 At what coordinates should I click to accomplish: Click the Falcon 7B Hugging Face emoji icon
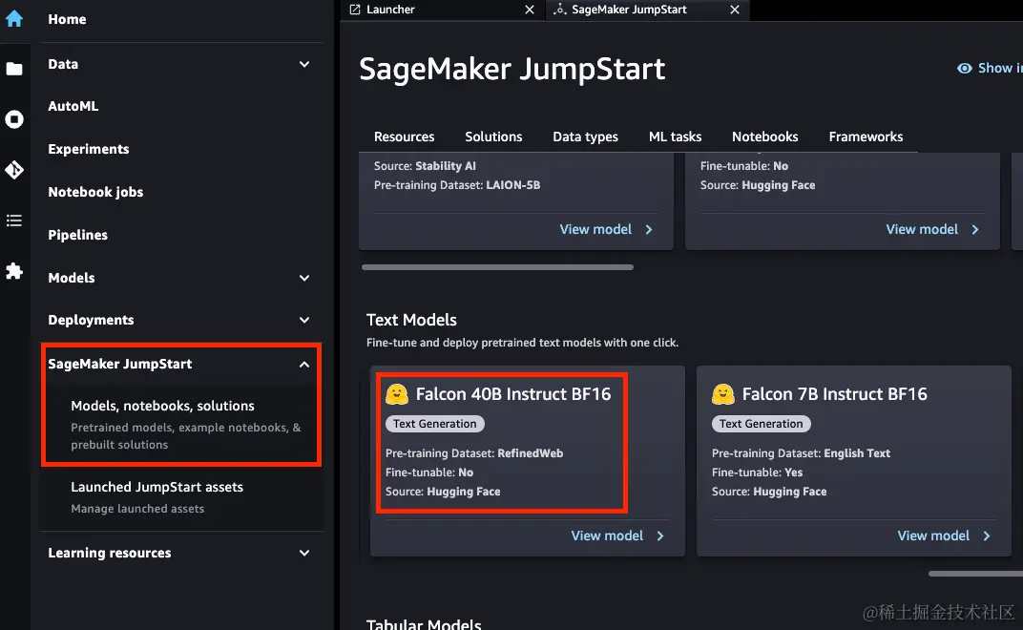[723, 394]
